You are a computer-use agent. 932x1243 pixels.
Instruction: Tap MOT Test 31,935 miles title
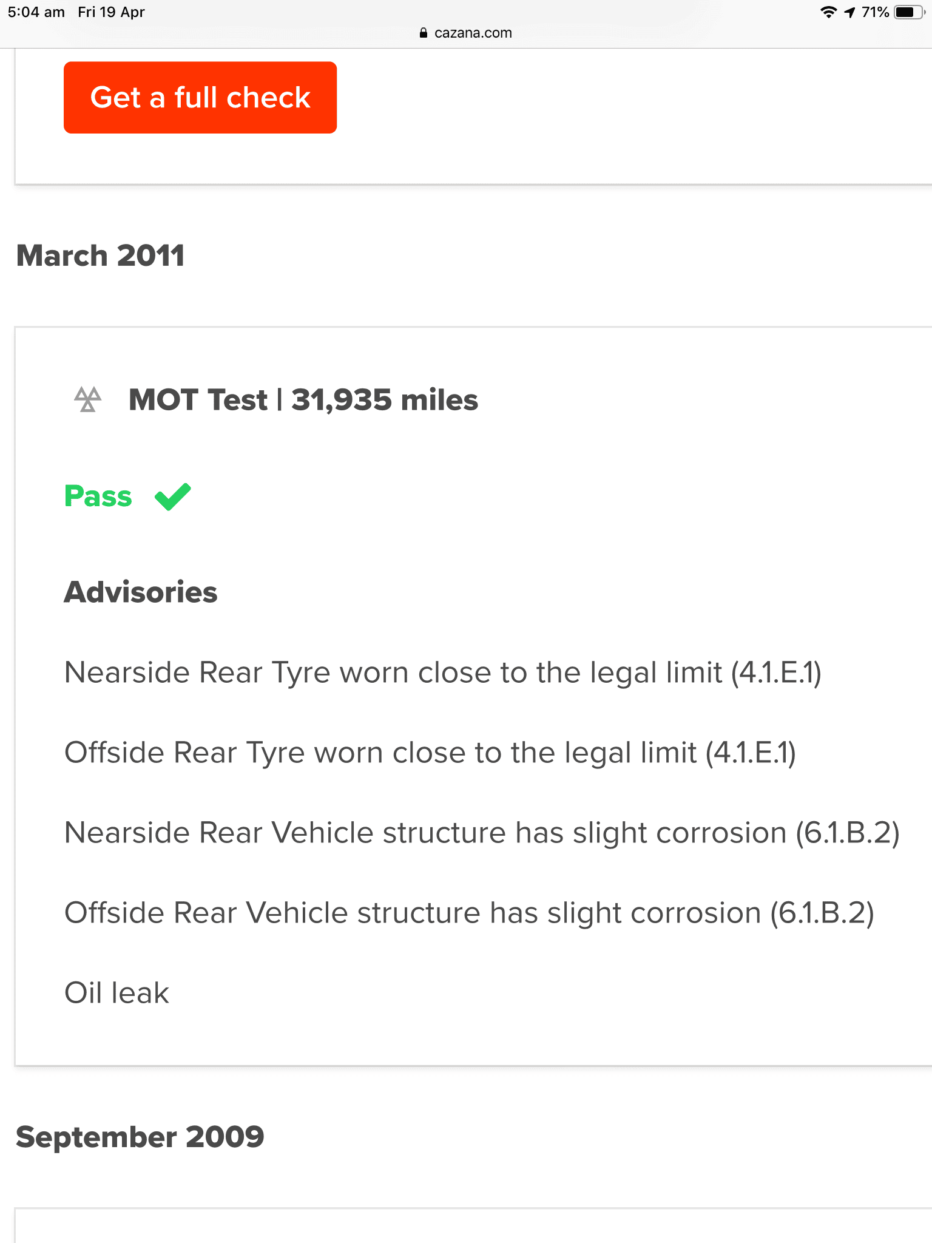[303, 400]
